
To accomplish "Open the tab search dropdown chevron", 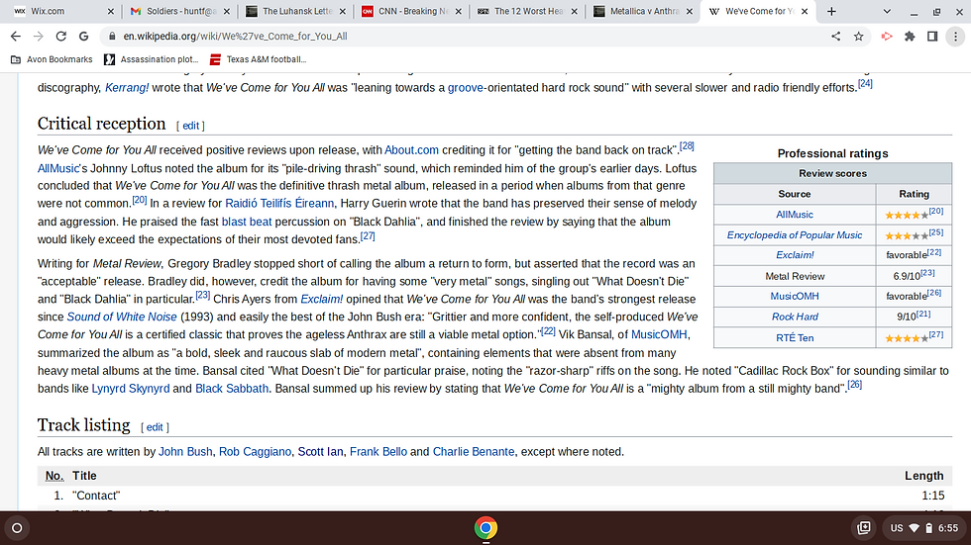I will (887, 11).
